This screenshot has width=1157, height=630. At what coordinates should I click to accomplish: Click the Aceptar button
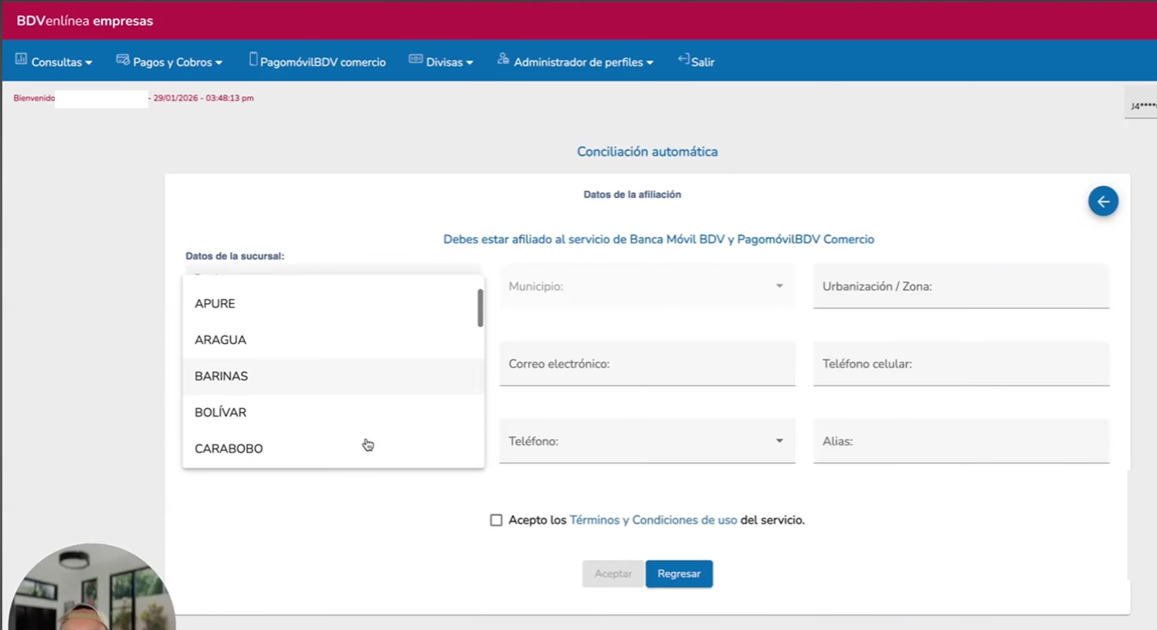point(613,574)
